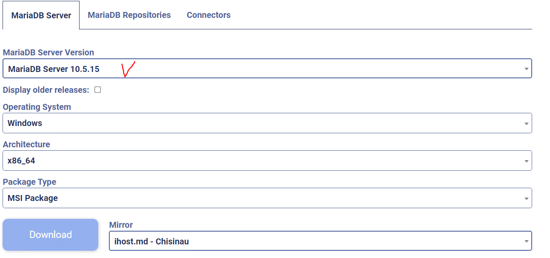Image resolution: width=550 pixels, height=258 pixels.
Task: Click the "Mirror" field label
Action: (121, 225)
